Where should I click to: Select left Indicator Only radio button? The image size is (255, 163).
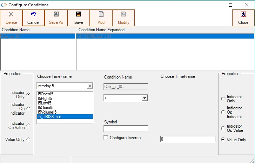[x=28, y=94]
